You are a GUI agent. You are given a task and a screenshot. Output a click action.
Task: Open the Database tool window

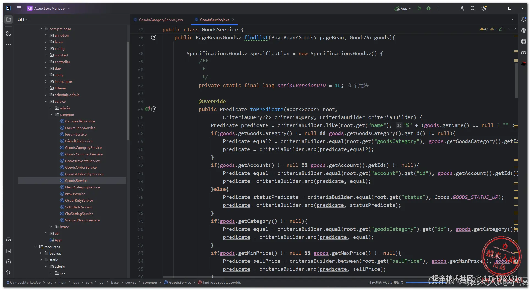tap(524, 42)
